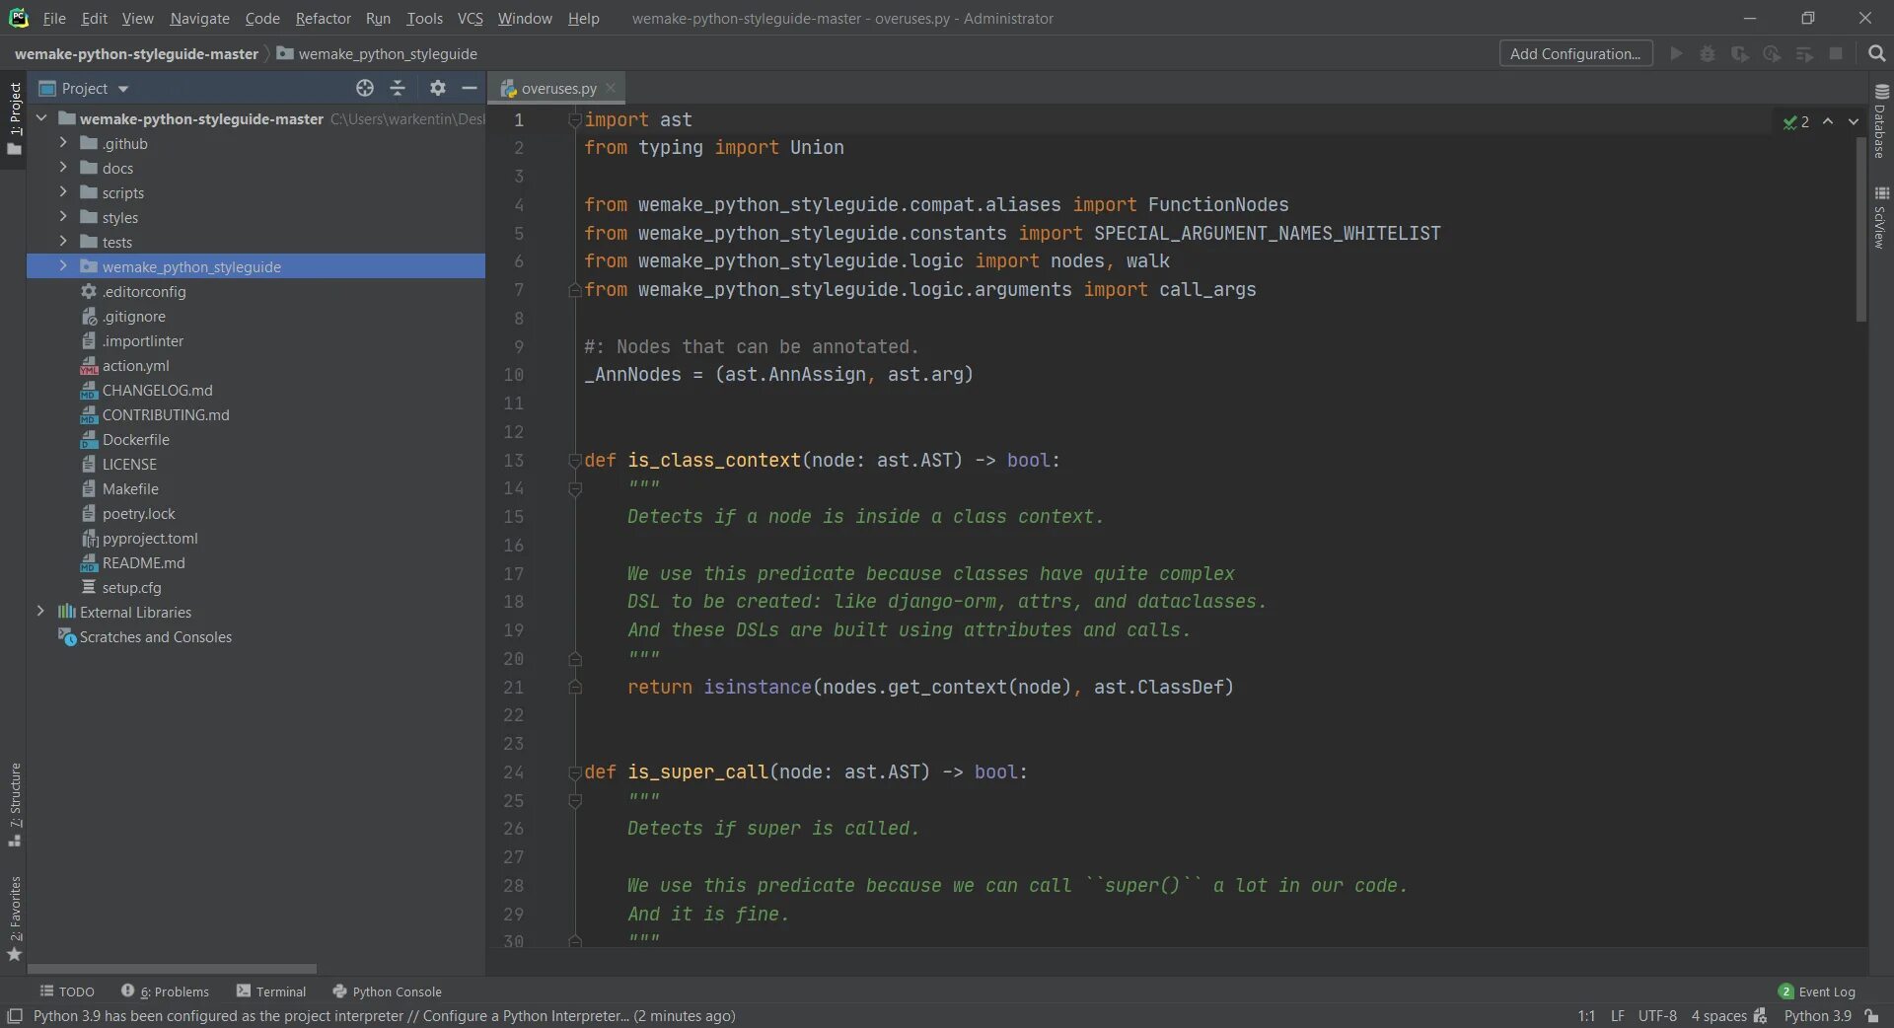Click the PyCharm logo icon
Image resolution: width=1894 pixels, height=1028 pixels.
point(18,18)
